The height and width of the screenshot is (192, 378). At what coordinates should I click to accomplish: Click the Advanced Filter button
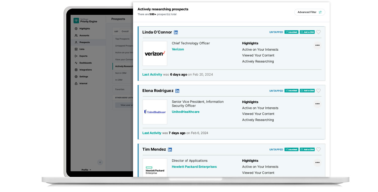pyautogui.click(x=309, y=12)
